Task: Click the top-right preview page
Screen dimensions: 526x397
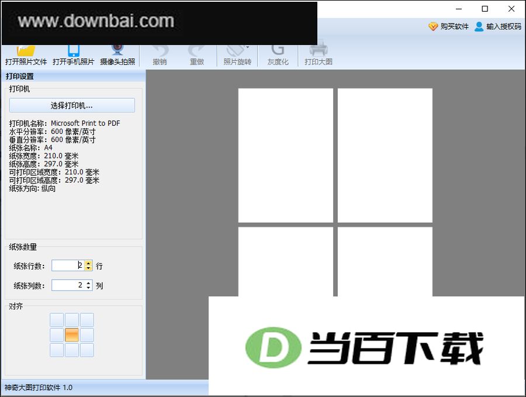Action: tap(385, 156)
